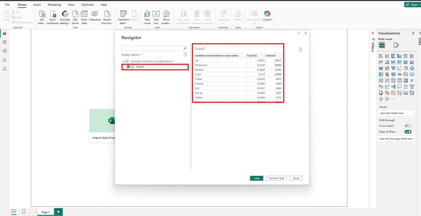Insert a Text box
Image resolution: width=421 pixels, height=216 pixels.
[157, 15]
